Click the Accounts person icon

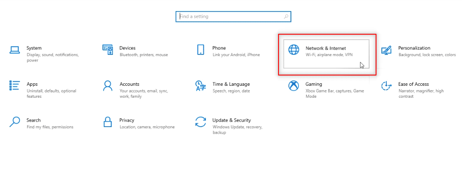[x=107, y=86]
